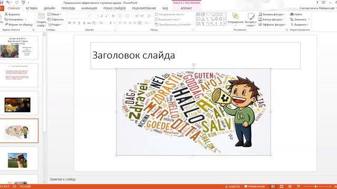Select the triangle shape in gallery
The height and width of the screenshot is (189, 337).
203,19
